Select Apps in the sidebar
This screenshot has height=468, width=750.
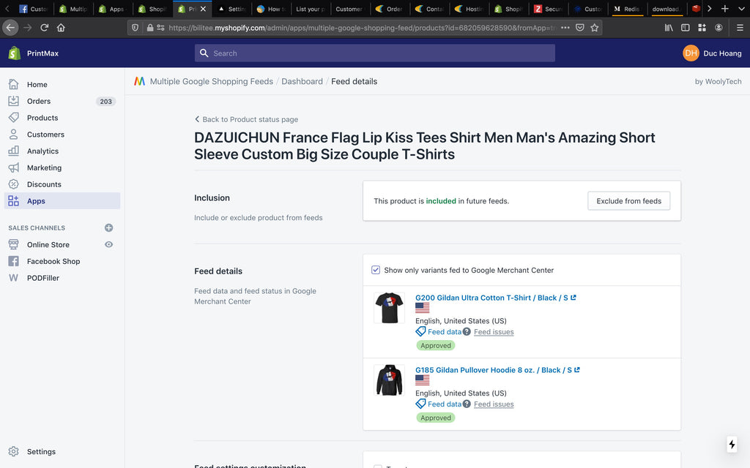click(62, 201)
